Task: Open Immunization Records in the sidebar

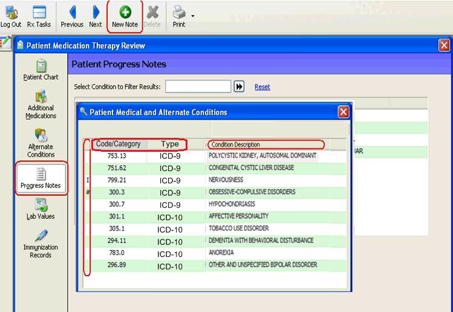Action: (41, 242)
